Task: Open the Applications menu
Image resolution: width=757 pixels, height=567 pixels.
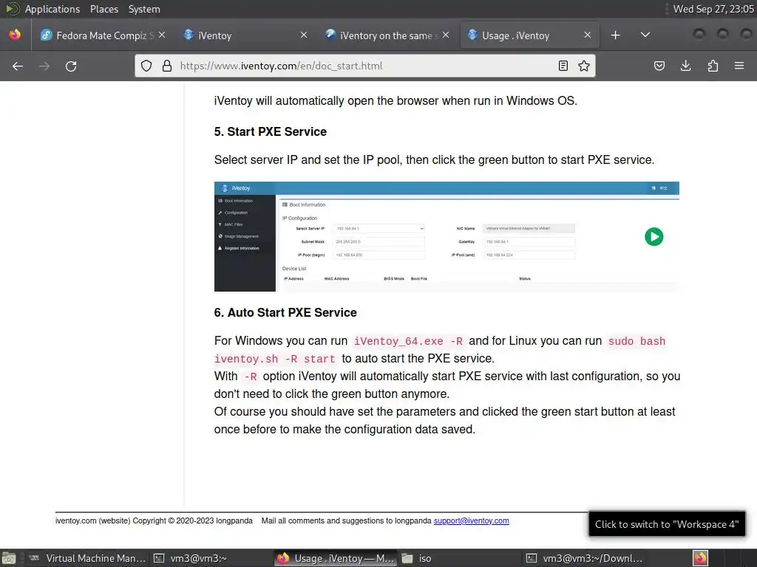Action: point(52,9)
